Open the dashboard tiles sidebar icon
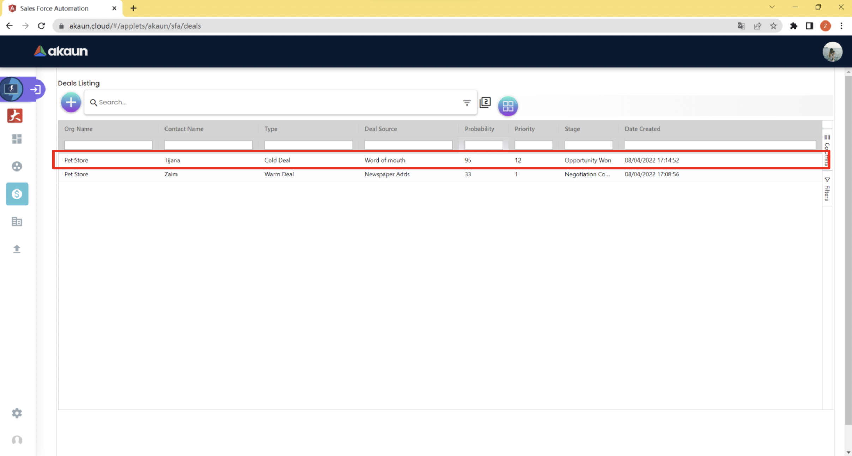Viewport: 852px width, 456px height. pos(17,139)
